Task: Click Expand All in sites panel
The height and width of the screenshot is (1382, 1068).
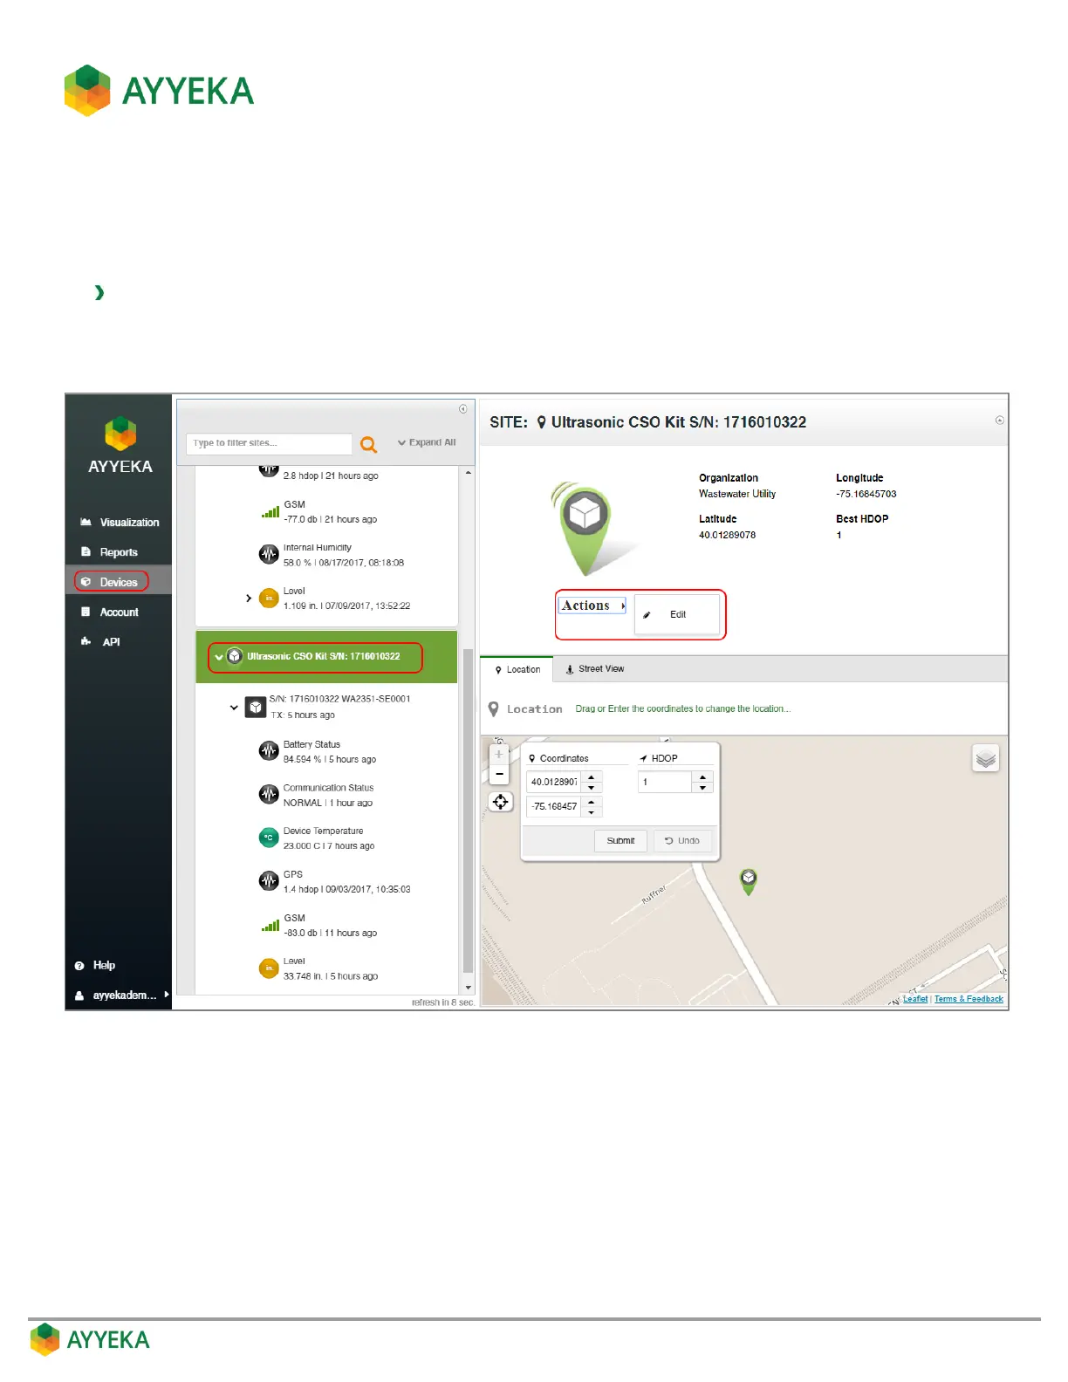Action: coord(427,442)
